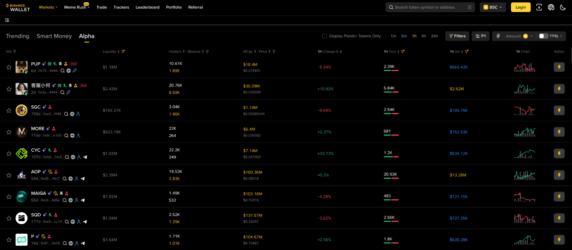The image size is (572, 250).
Task: Favorite AOP with its star
Action: pos(9,175)
